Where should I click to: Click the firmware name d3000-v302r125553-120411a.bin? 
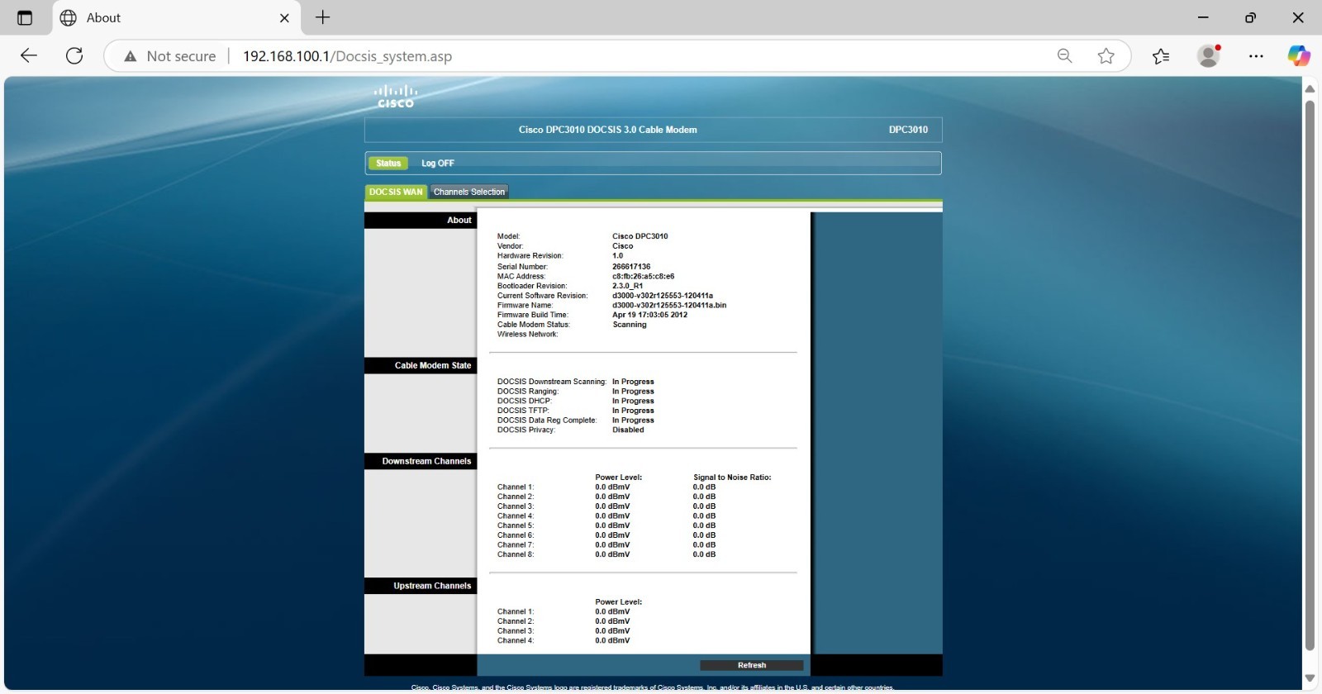[669, 306]
